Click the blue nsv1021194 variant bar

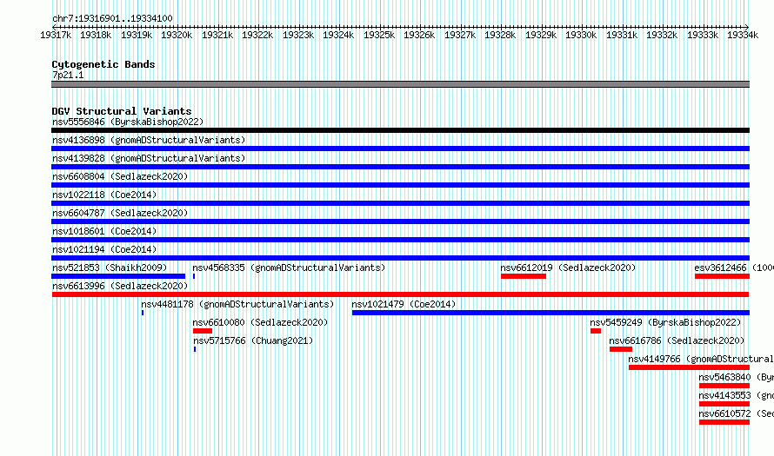click(400, 258)
